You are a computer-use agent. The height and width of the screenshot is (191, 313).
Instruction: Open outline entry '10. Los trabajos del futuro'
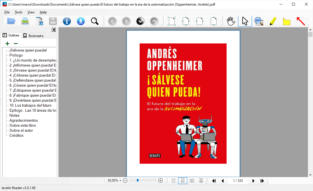tap(30, 105)
